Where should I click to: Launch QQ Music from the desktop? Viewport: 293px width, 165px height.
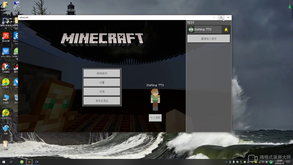(6, 82)
